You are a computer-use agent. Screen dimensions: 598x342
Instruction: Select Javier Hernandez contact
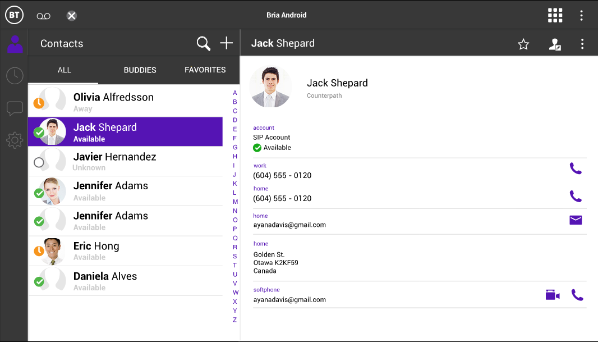pos(126,161)
